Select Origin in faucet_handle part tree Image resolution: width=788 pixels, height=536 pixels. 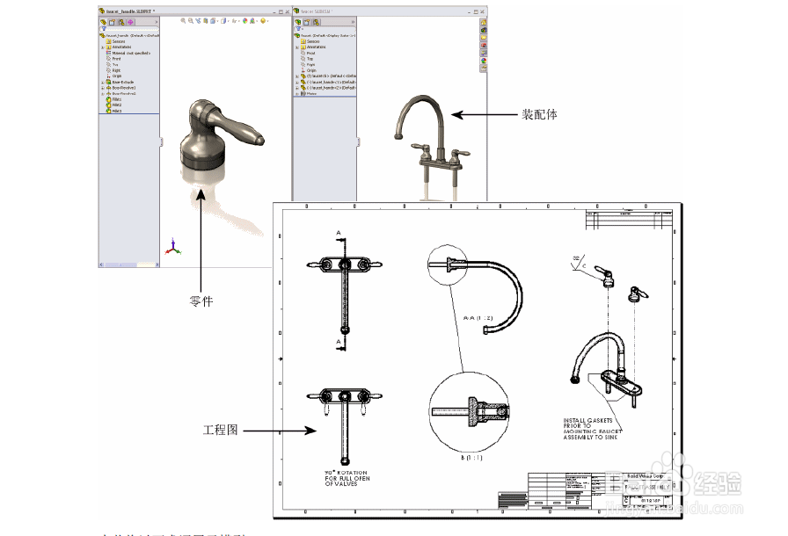point(113,76)
